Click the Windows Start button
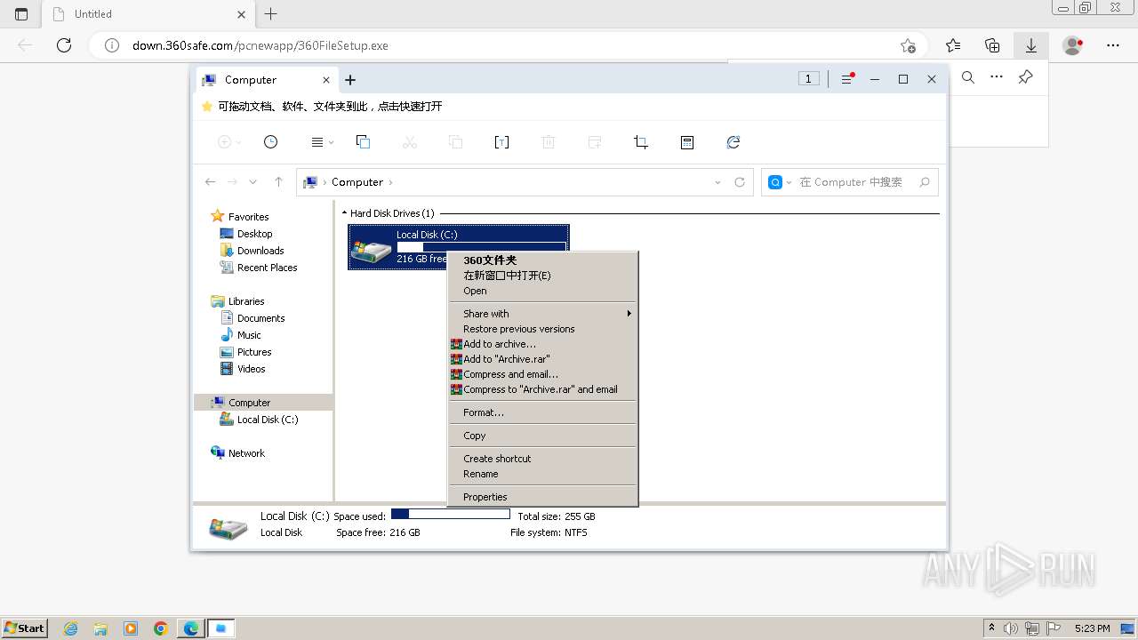Viewport: 1138px width, 640px height. tap(24, 628)
